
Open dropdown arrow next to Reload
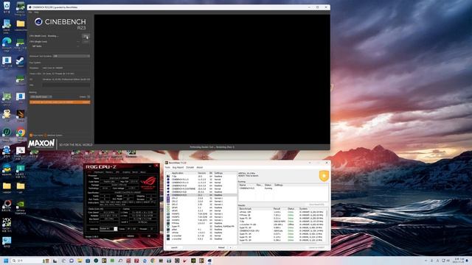(231, 247)
